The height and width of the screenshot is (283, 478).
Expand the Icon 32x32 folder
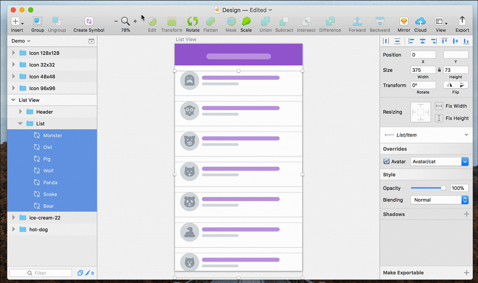(x=13, y=64)
